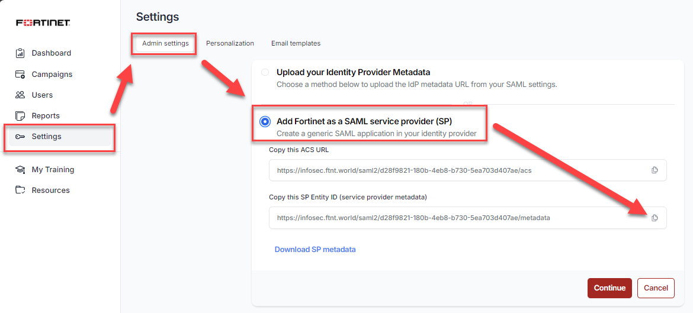Click the Reports note icon
The image size is (693, 313).
pos(20,115)
